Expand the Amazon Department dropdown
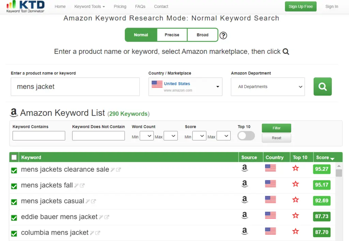 (x=268, y=87)
